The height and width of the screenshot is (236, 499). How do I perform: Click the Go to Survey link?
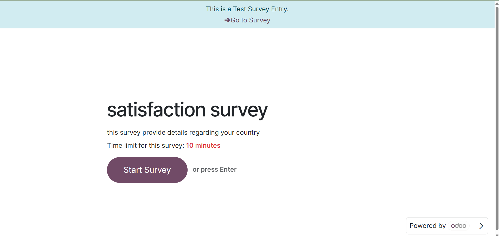coord(250,20)
